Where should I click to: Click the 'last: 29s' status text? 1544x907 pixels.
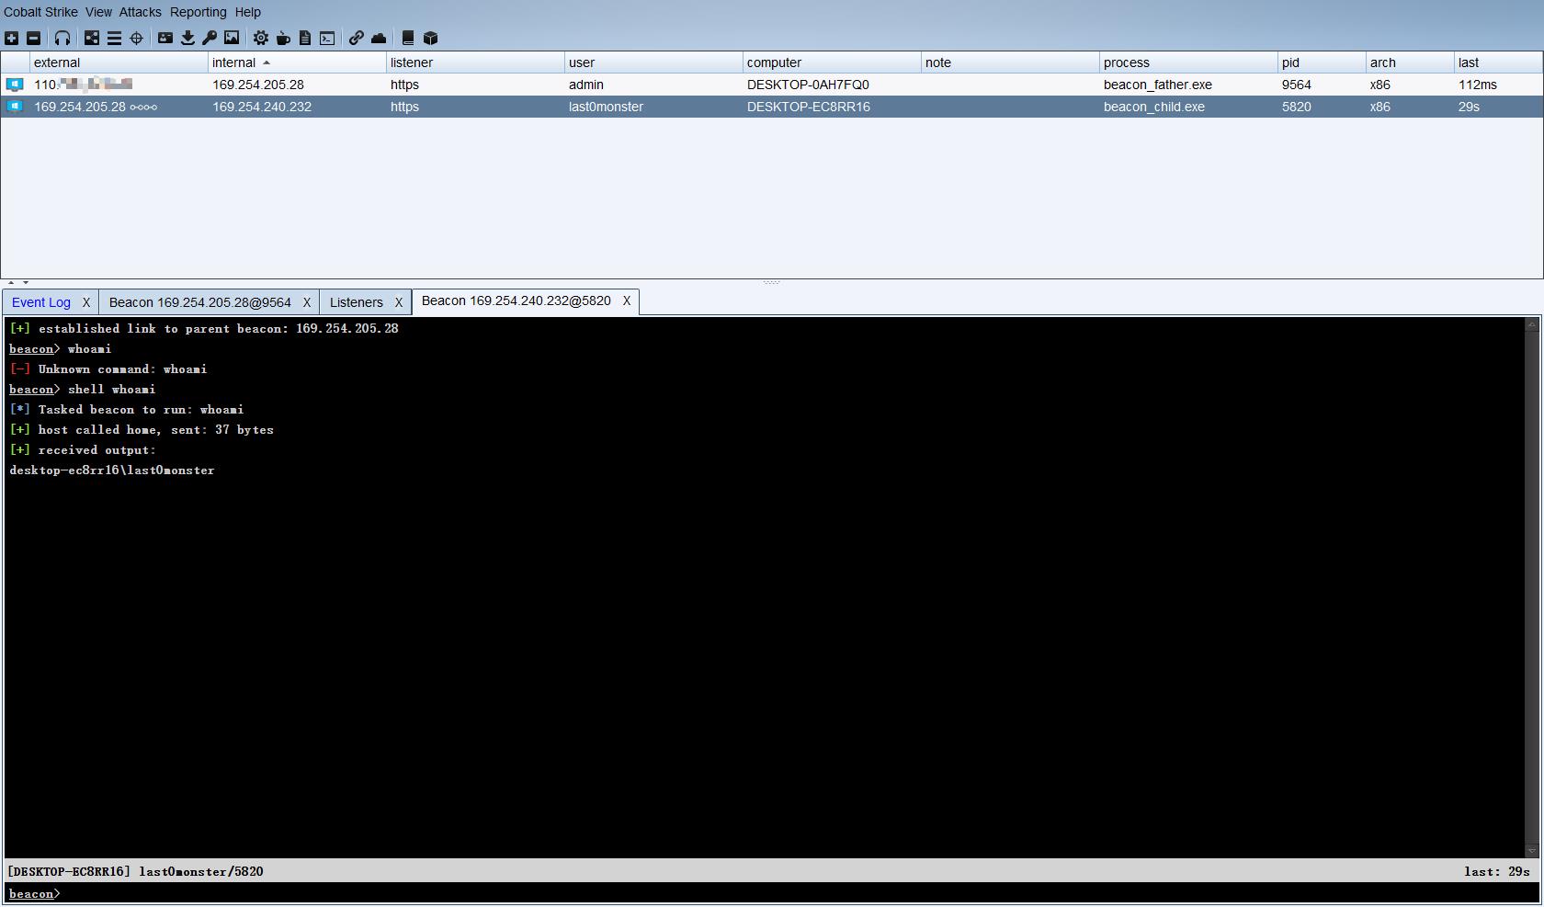[x=1497, y=871]
